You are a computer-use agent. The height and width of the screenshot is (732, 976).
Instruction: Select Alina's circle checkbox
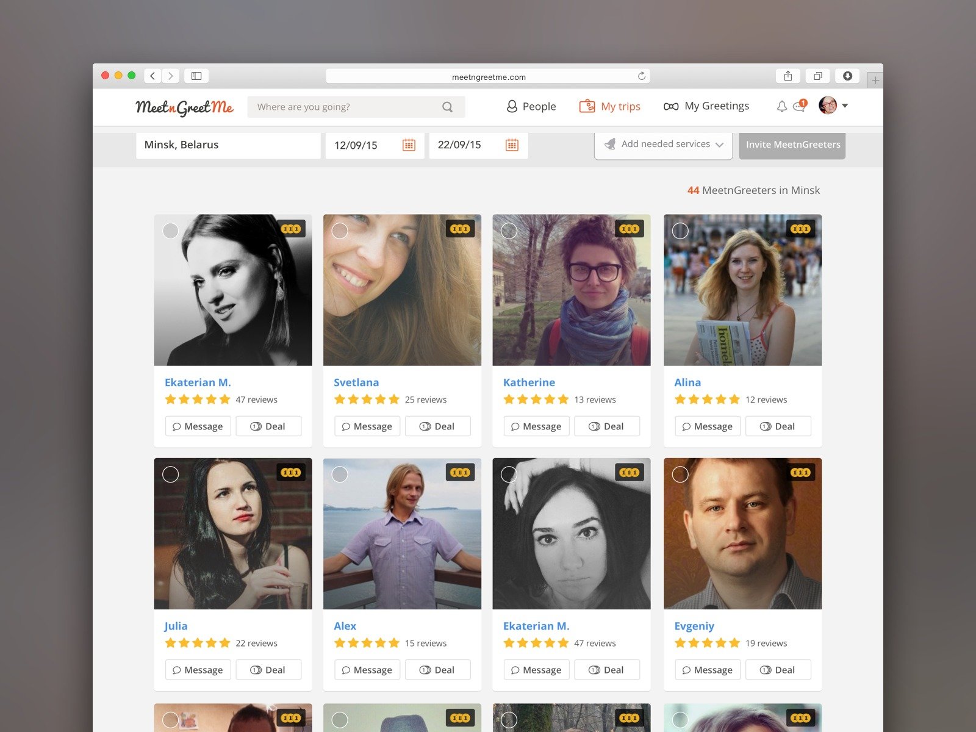coord(680,231)
